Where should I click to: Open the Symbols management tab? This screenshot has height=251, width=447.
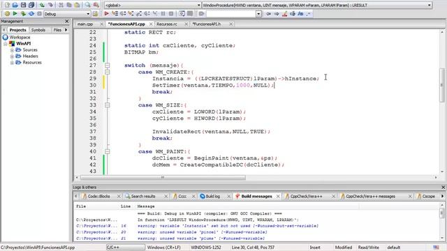tap(38, 30)
